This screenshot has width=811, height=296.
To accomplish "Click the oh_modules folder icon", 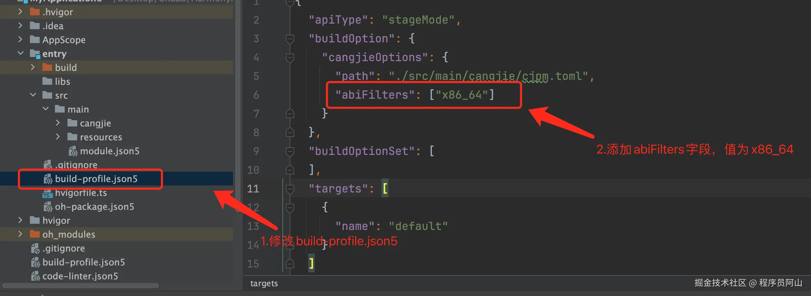I will coord(34,234).
